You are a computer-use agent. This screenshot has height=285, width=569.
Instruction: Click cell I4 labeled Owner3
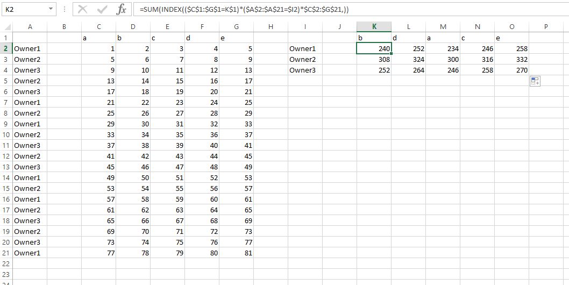pyautogui.click(x=305, y=70)
